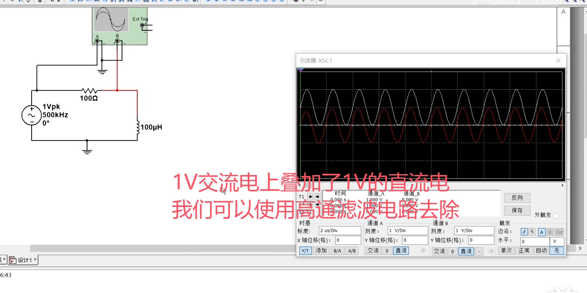Click the channel B radio indicator
Screen dimensions: 587x293
point(491,251)
